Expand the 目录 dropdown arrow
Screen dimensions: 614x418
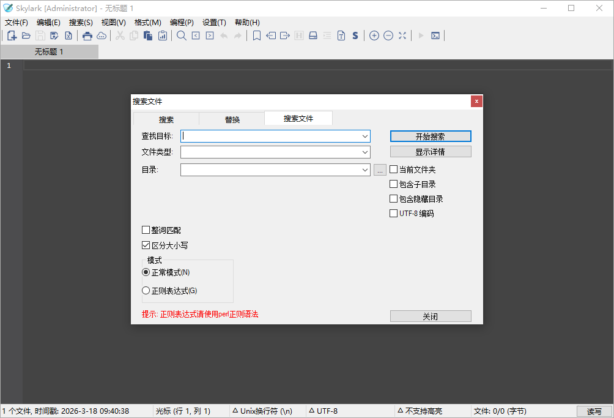[366, 170]
